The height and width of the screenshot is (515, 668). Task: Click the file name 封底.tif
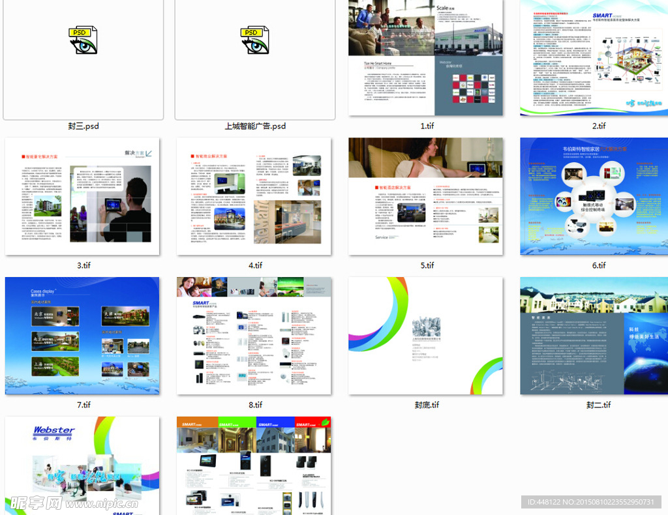coord(427,405)
